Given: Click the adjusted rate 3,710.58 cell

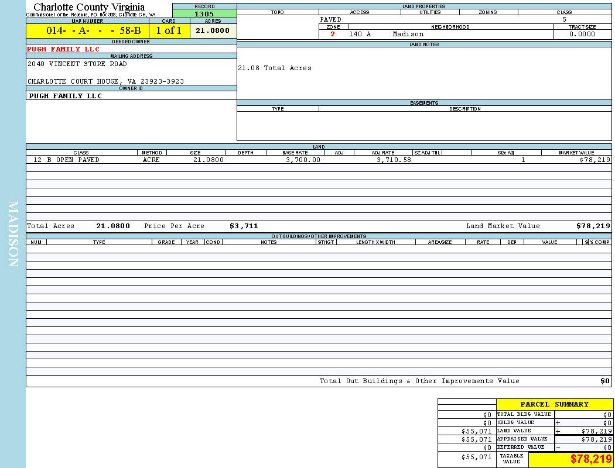Looking at the screenshot, I should click(x=394, y=160).
